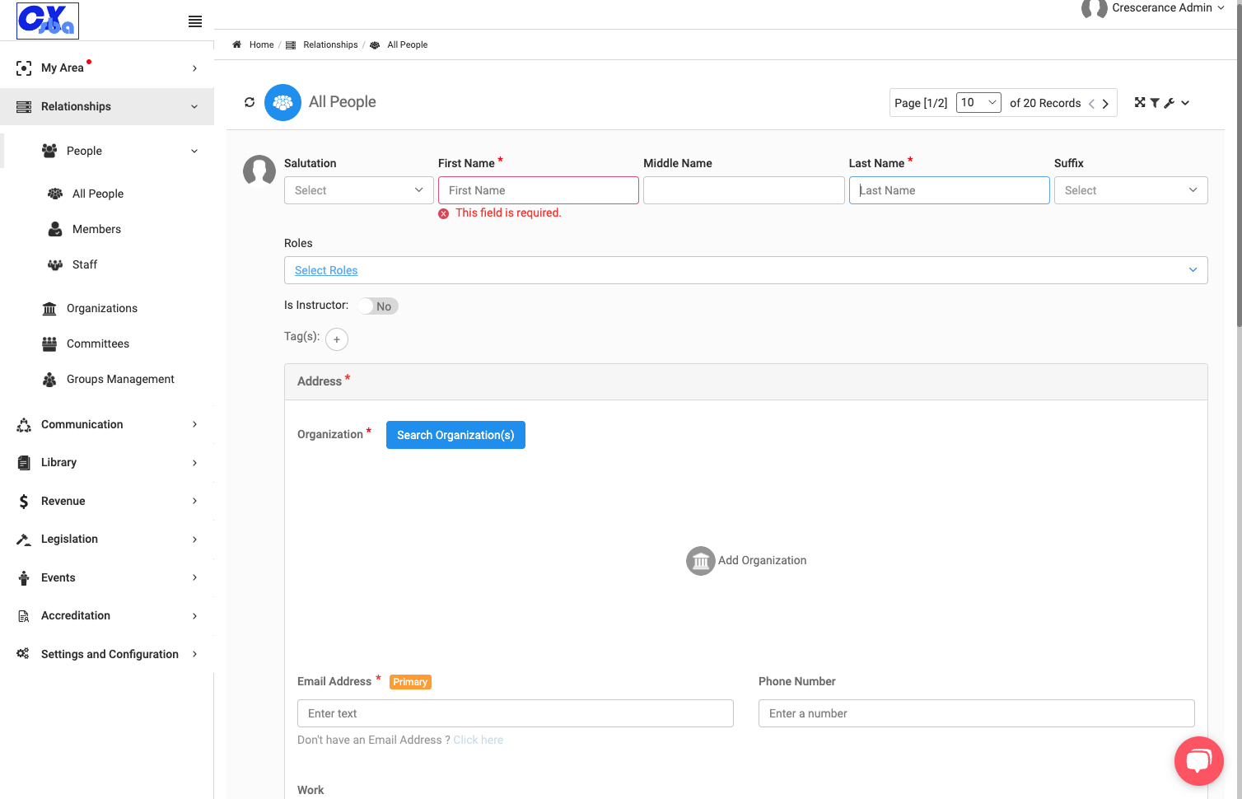Click the Relationships breadcrumb link
Image resolution: width=1242 pixels, height=799 pixels.
[330, 44]
